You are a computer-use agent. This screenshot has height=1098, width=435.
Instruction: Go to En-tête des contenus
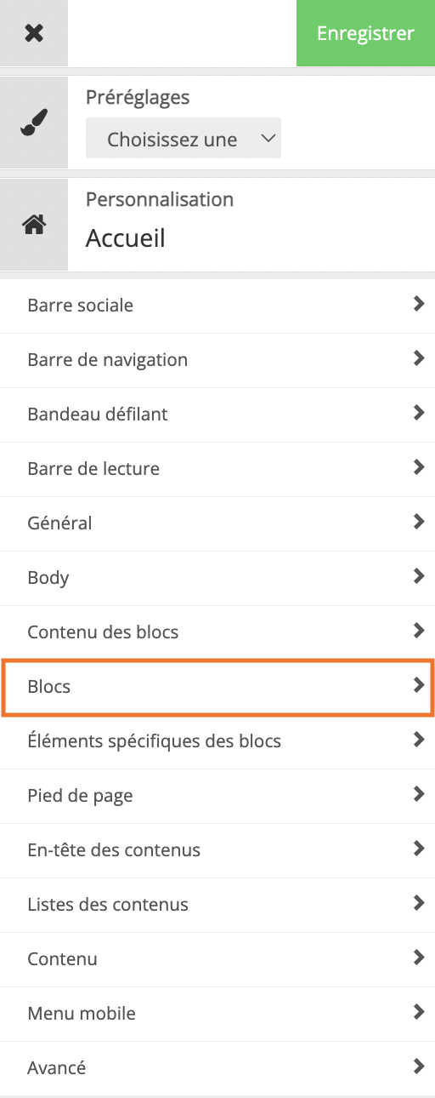(217, 850)
